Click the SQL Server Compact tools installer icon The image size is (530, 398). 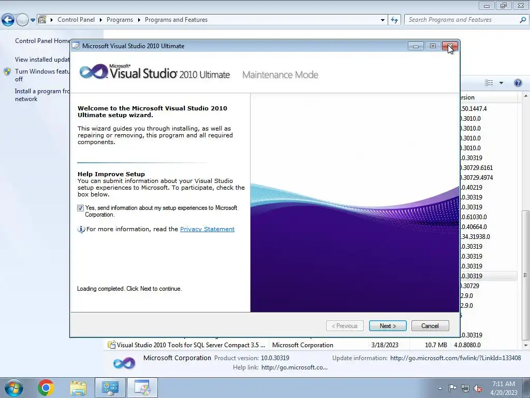pos(112,345)
